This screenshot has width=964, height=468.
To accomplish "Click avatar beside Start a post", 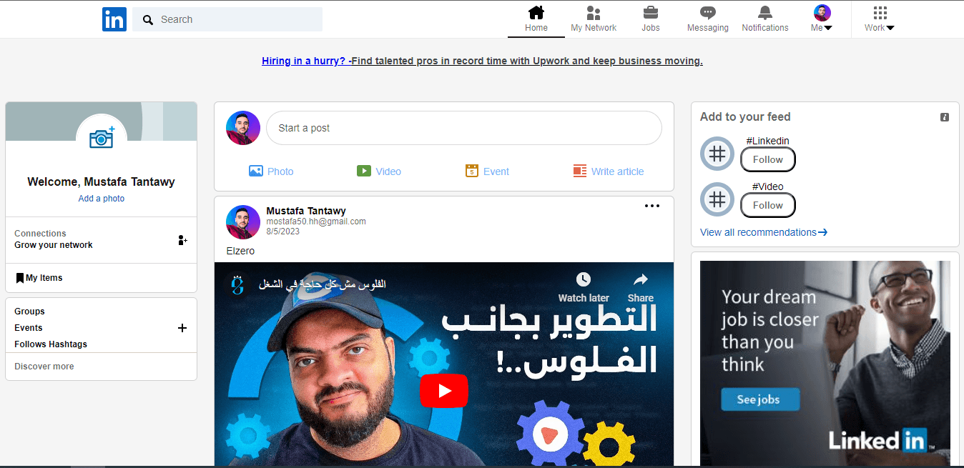I will point(243,128).
